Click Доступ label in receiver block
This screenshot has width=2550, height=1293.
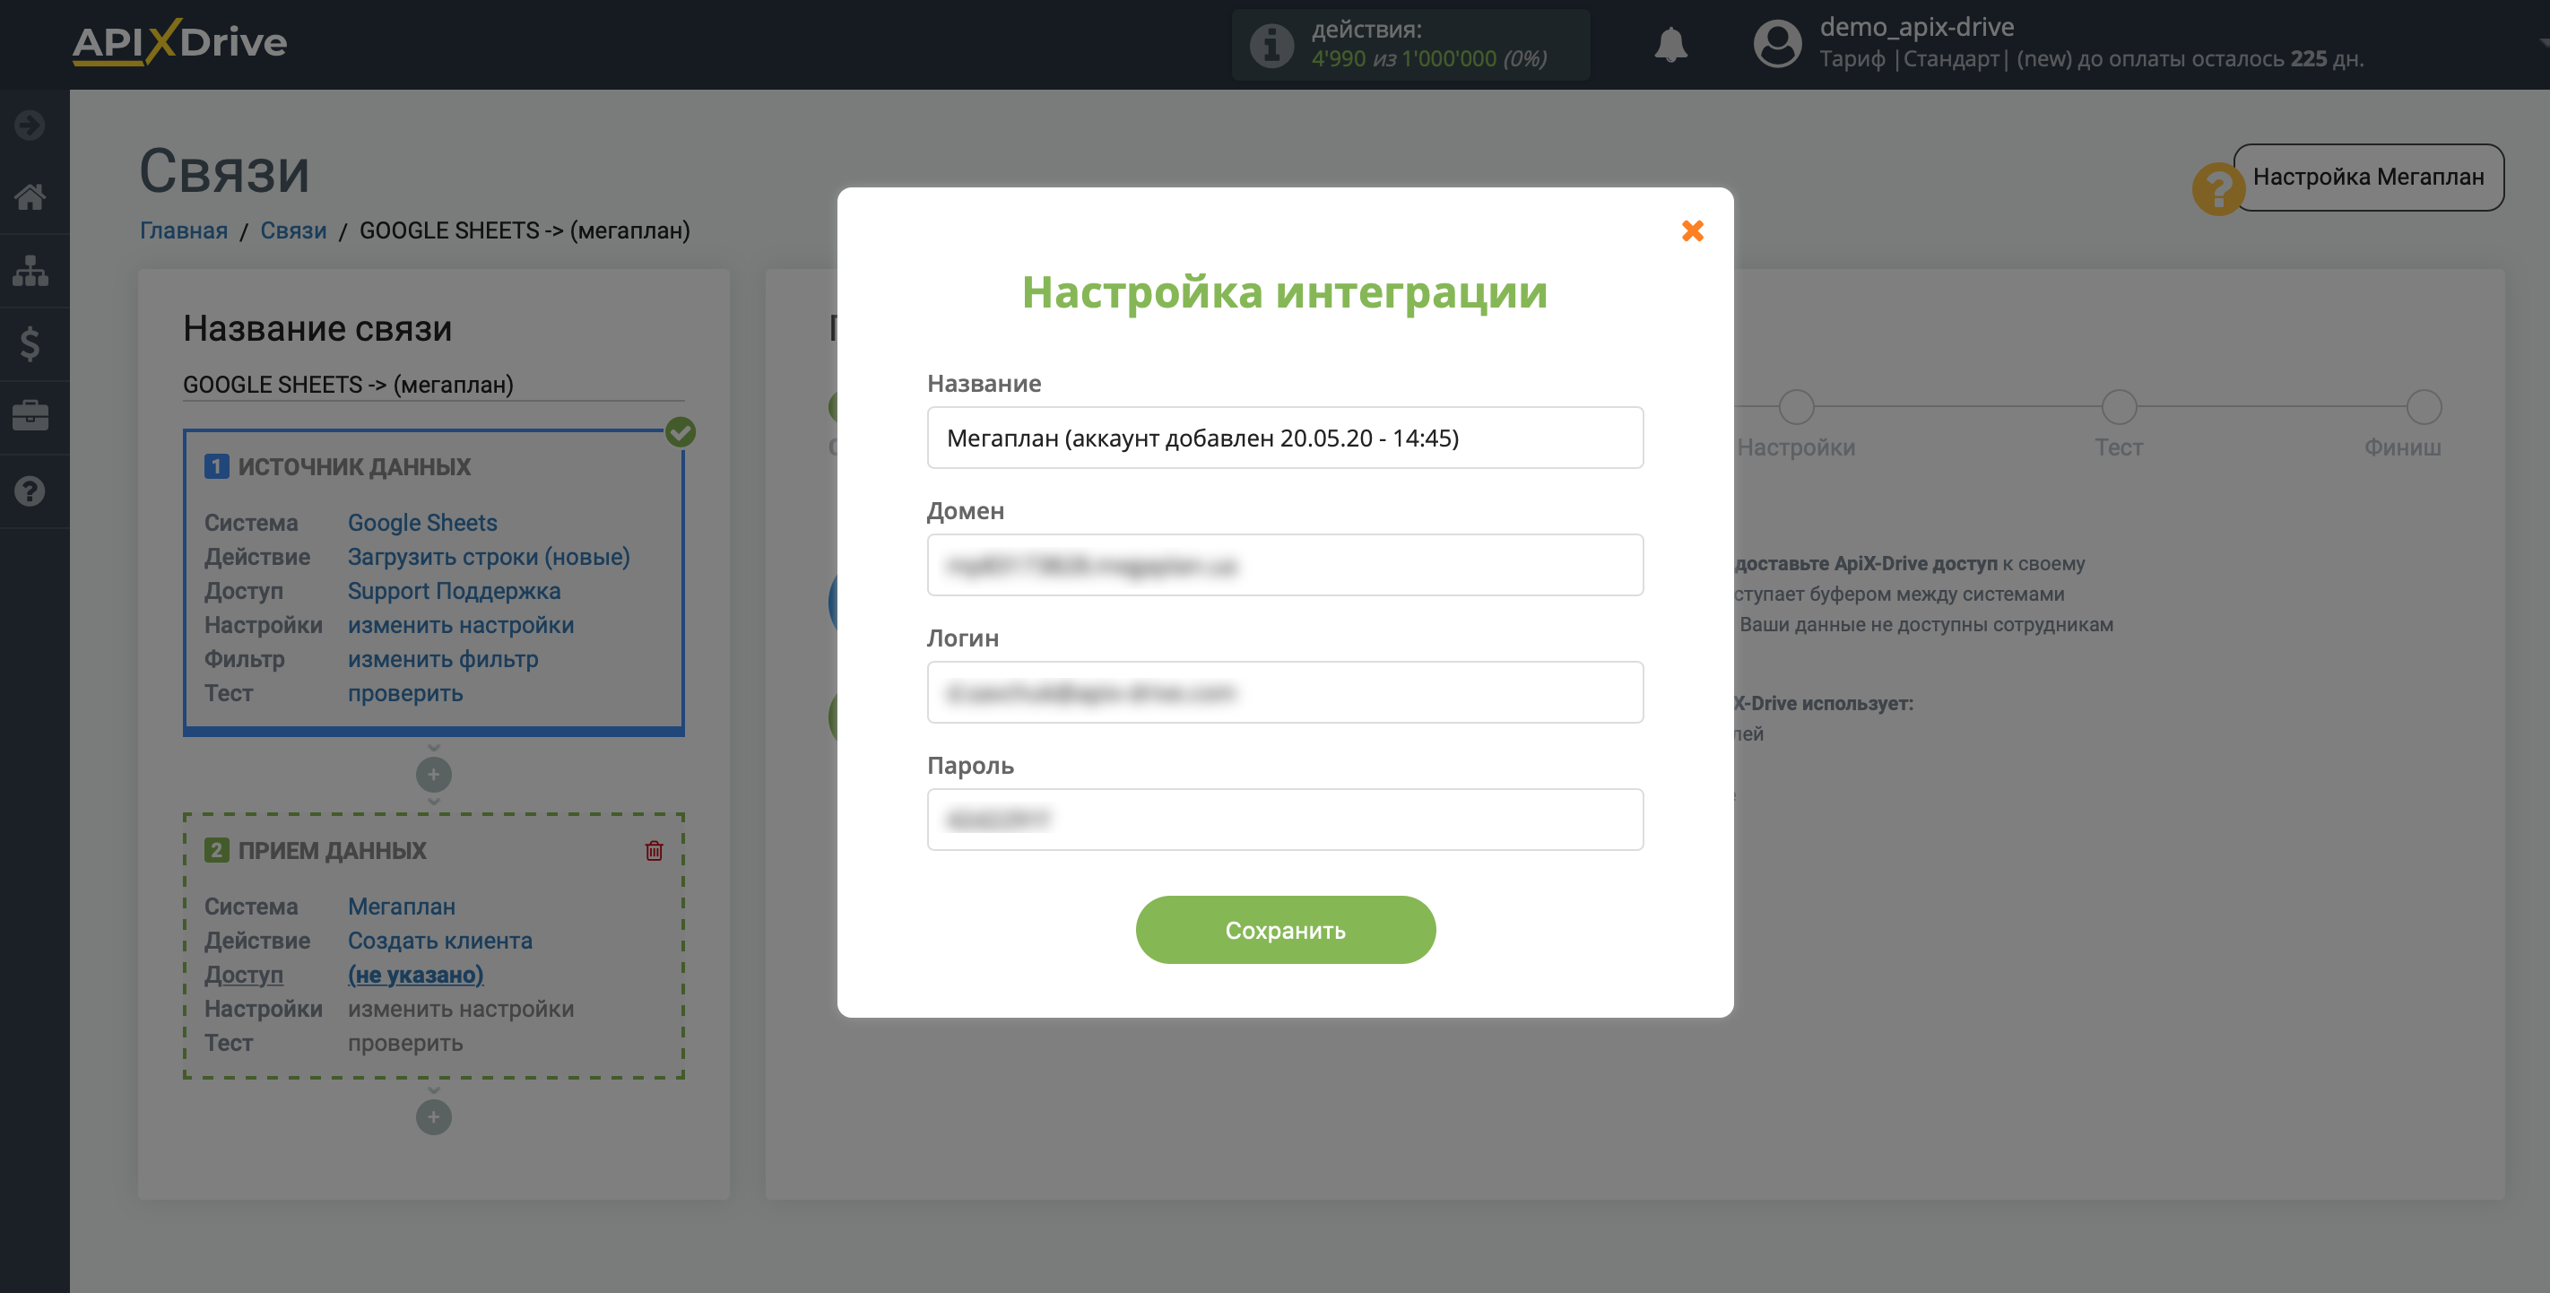[x=244, y=974]
